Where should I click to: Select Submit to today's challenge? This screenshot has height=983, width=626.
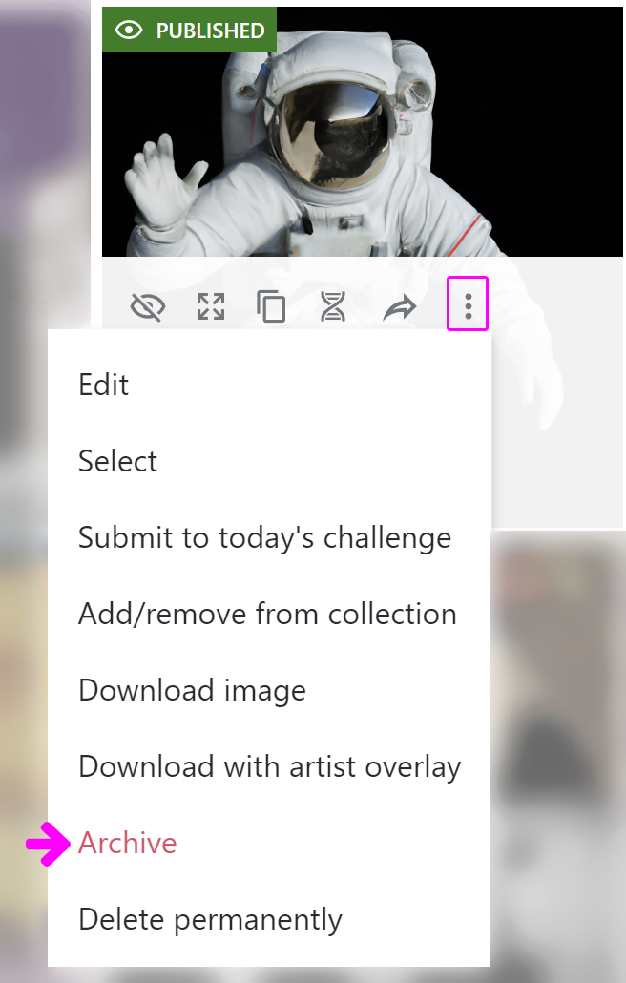264,537
